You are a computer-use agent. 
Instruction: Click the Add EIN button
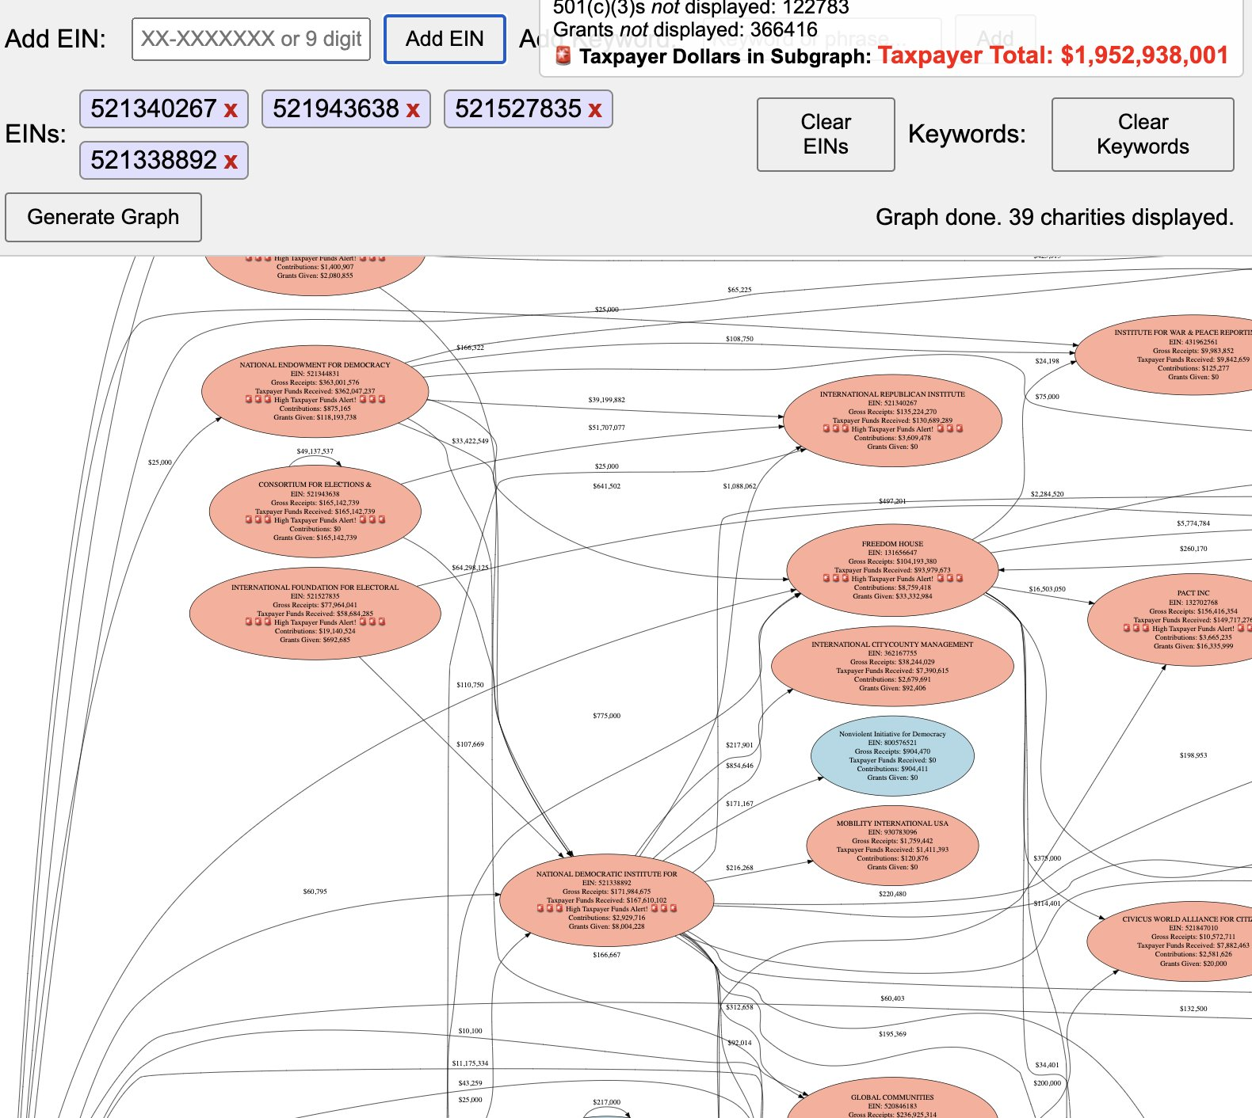point(445,39)
